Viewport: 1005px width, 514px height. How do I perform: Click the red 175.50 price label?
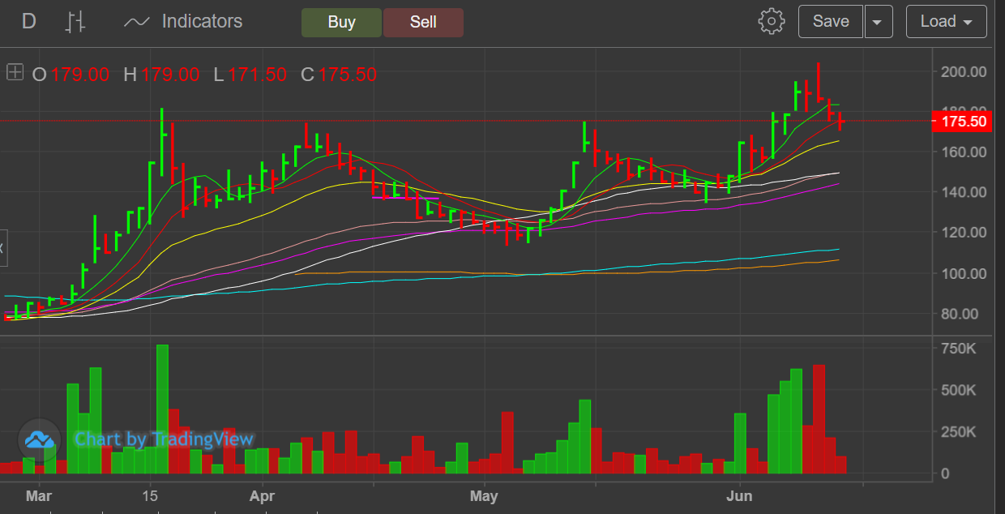962,122
